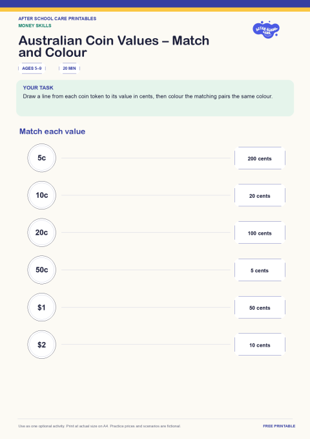Screen dimensions: 310x439
Task: Click the After School Care logo
Action: tap(266, 29)
